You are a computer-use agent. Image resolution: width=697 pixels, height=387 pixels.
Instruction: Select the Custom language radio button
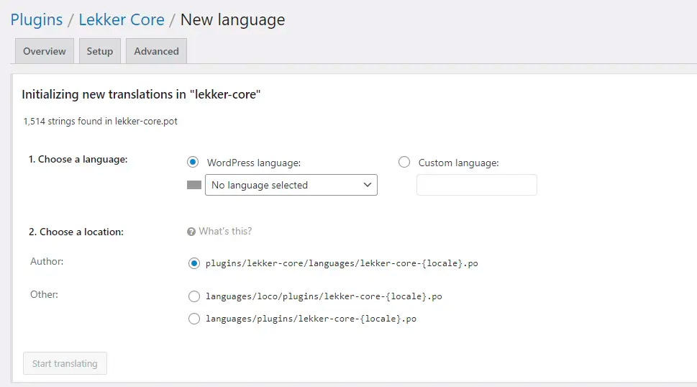(404, 163)
